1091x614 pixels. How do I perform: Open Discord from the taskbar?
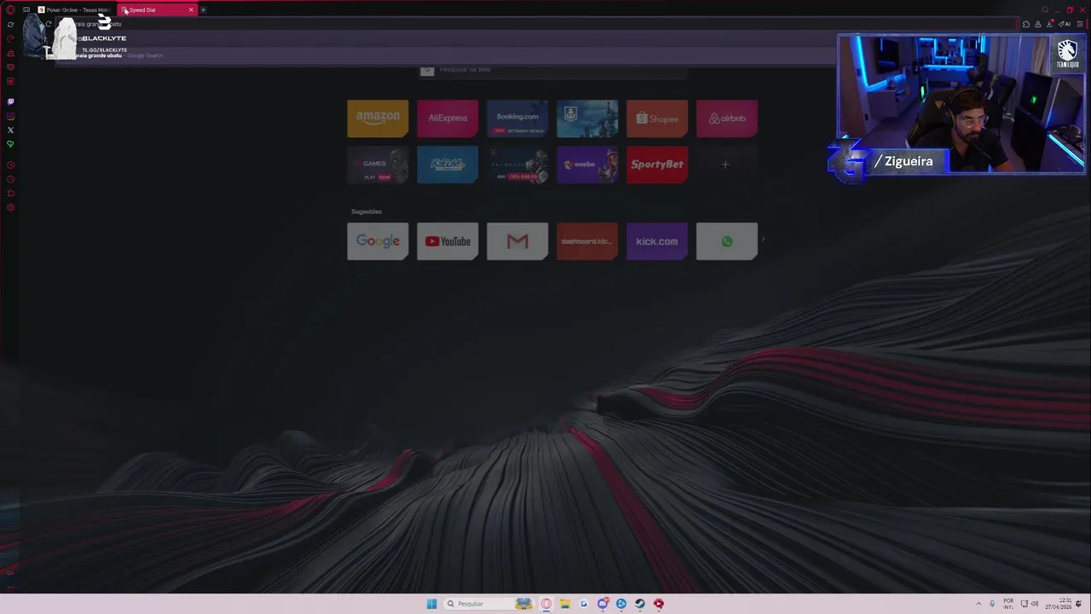(x=603, y=604)
